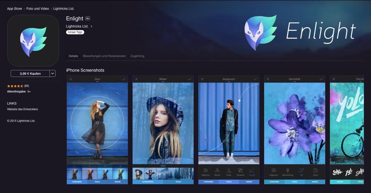Select MASKE tab in Gemälde screenshot
The width and height of the screenshot is (371, 193).
(315, 182)
